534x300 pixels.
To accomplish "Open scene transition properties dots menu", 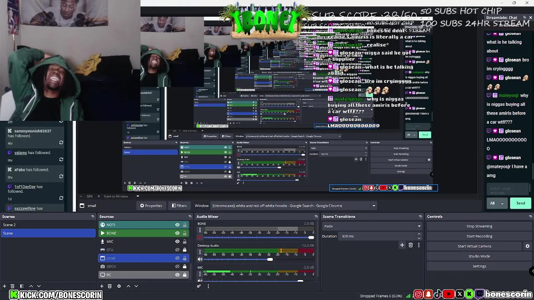I will tap(419, 245).
